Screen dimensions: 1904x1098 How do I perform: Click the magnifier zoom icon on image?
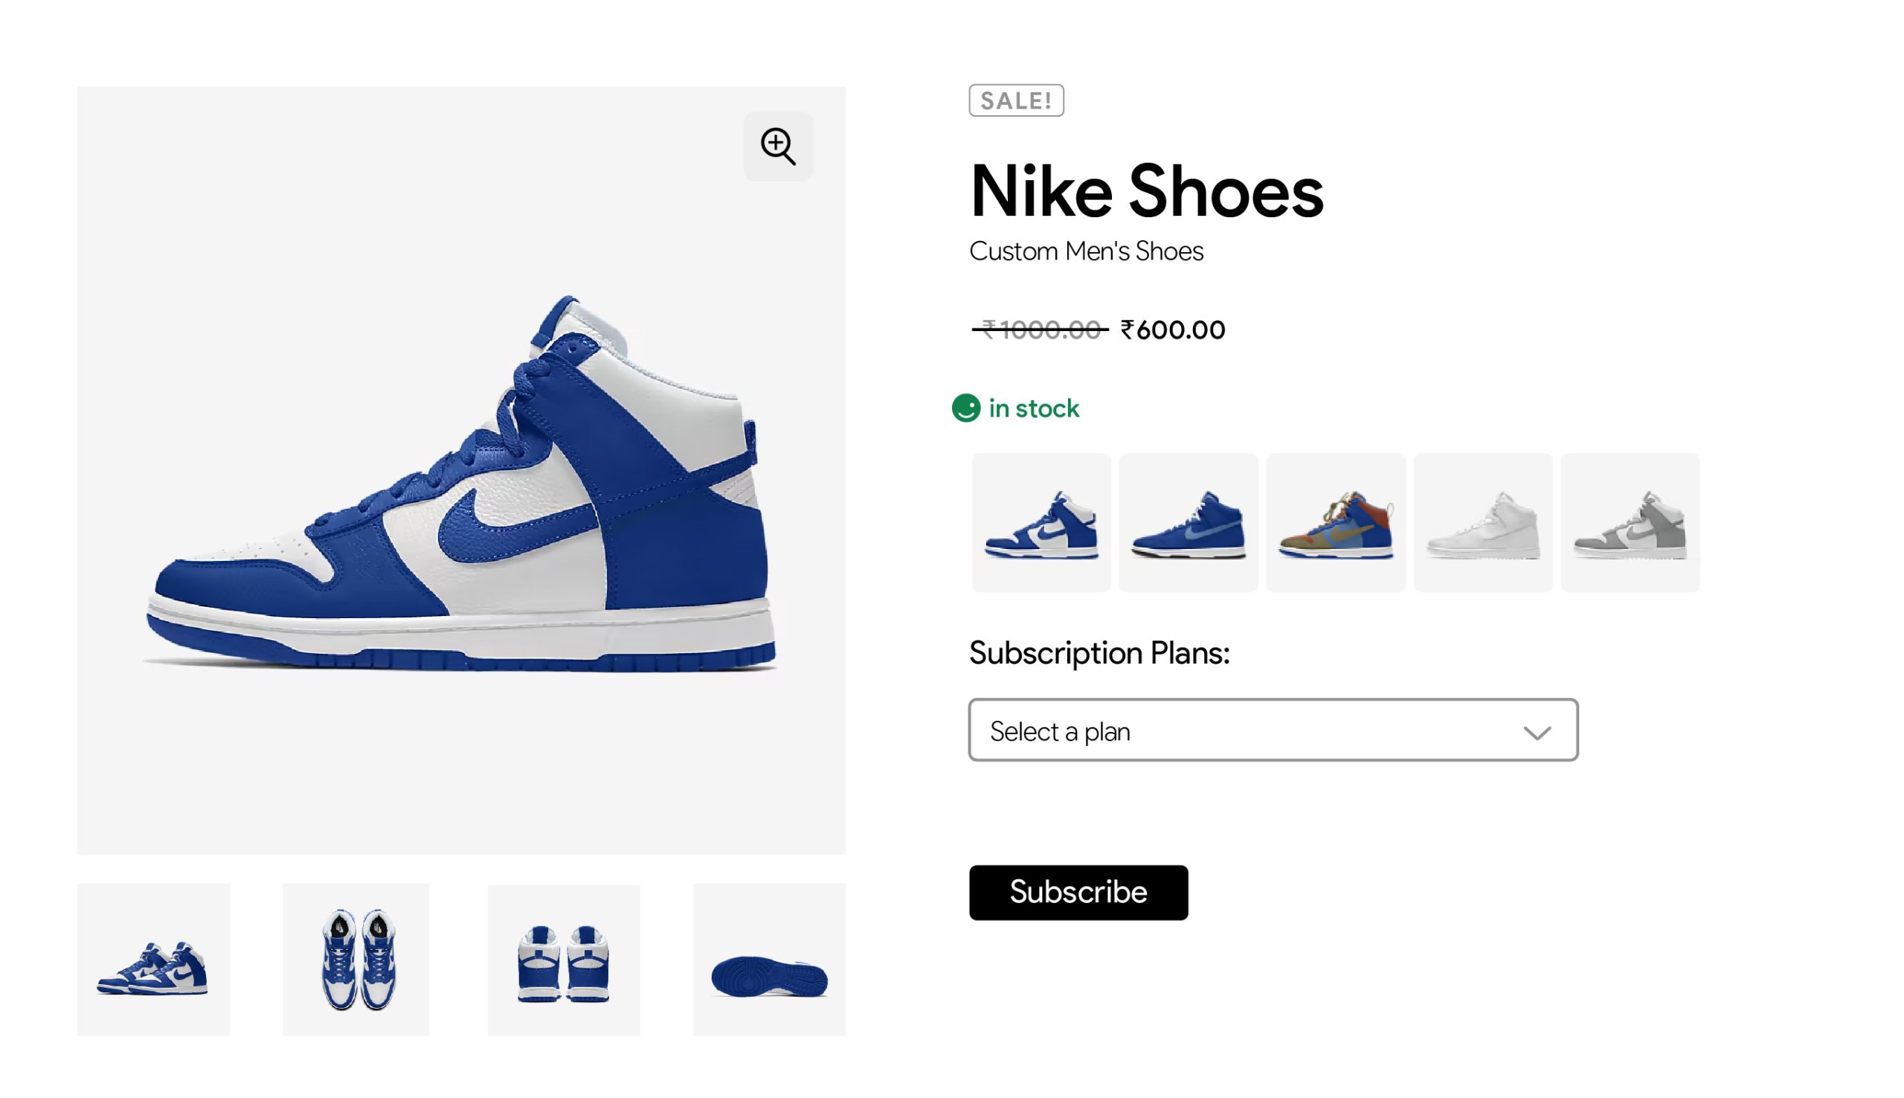pos(778,147)
